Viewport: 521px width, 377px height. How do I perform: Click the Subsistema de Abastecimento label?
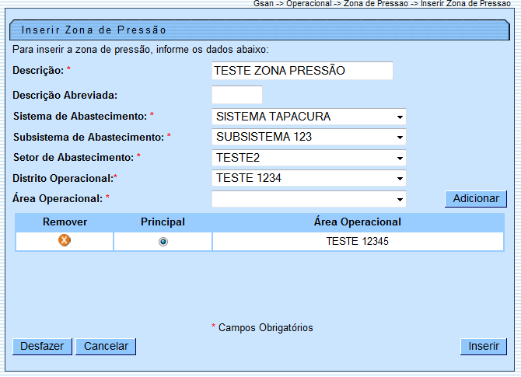point(89,137)
